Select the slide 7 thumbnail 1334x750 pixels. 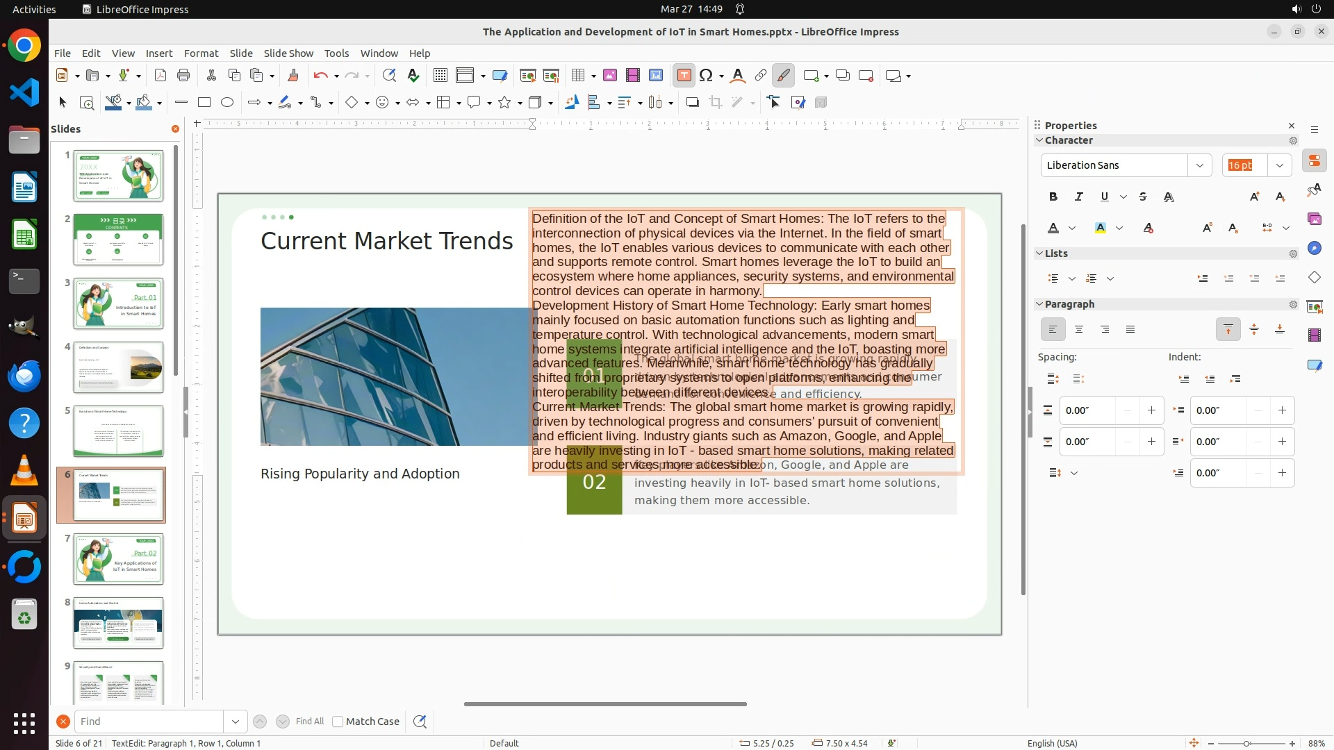(x=118, y=559)
